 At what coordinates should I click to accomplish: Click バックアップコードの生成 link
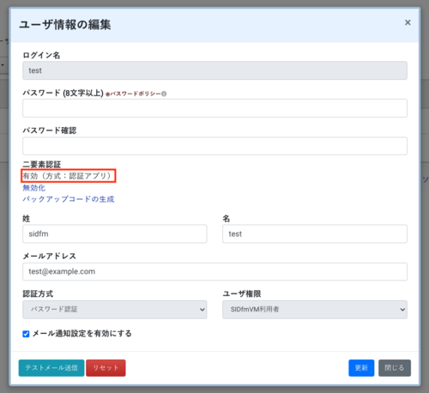click(69, 199)
